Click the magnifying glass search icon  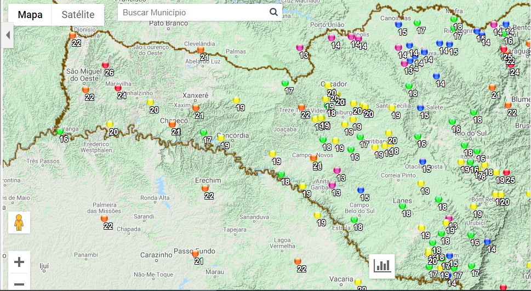pos(273,12)
